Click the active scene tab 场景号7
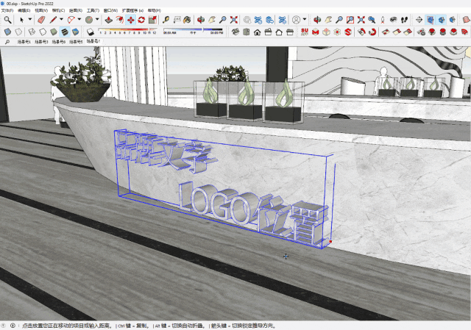 (93, 41)
